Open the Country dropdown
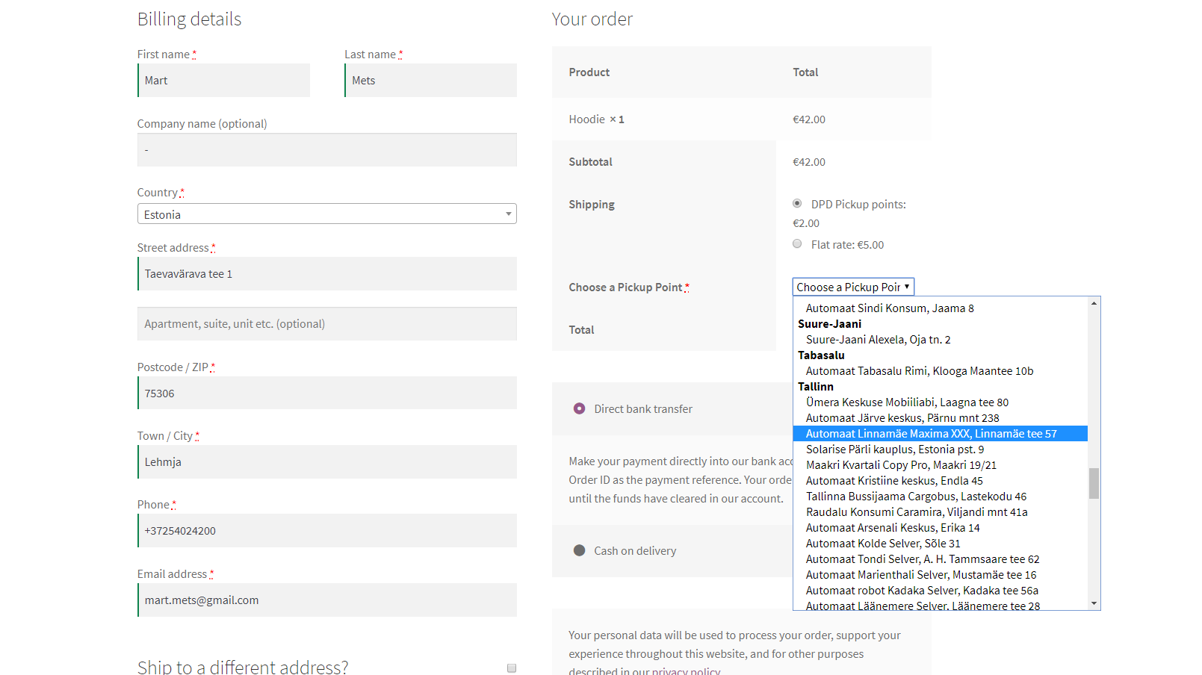 tap(326, 214)
